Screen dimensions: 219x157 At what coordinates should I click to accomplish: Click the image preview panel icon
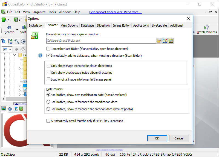4,109
